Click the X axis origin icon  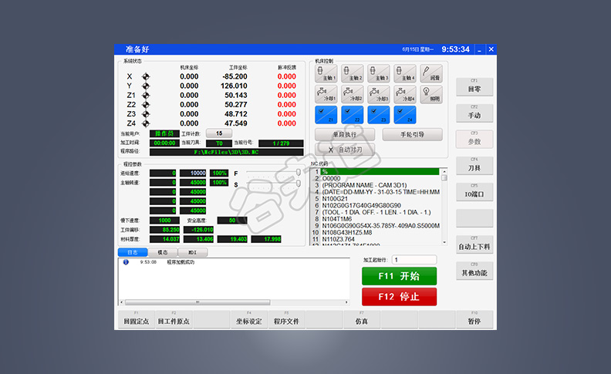coord(146,76)
